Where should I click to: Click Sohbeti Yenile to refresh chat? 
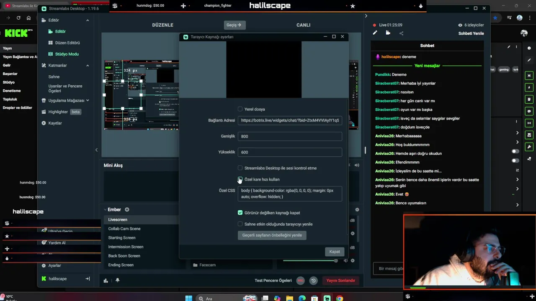pyautogui.click(x=471, y=33)
